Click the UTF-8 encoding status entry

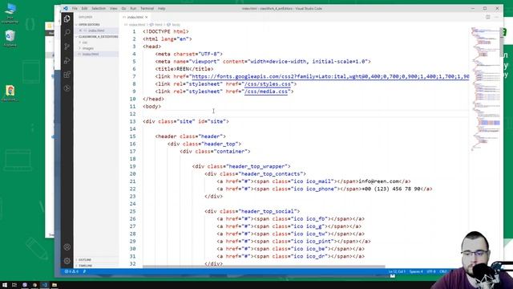(431, 271)
